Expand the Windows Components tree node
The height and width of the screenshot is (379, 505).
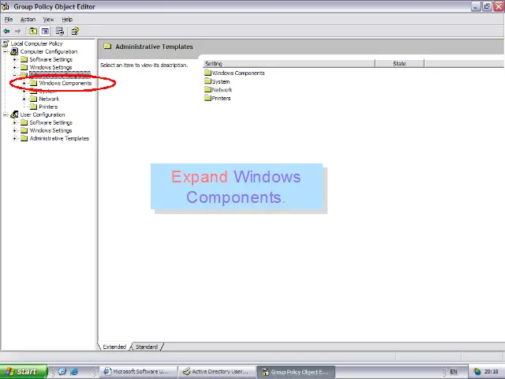(24, 83)
